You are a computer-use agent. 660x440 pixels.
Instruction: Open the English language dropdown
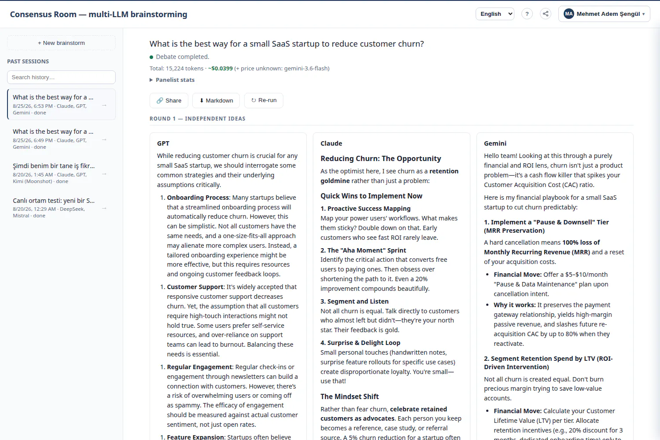pyautogui.click(x=495, y=14)
